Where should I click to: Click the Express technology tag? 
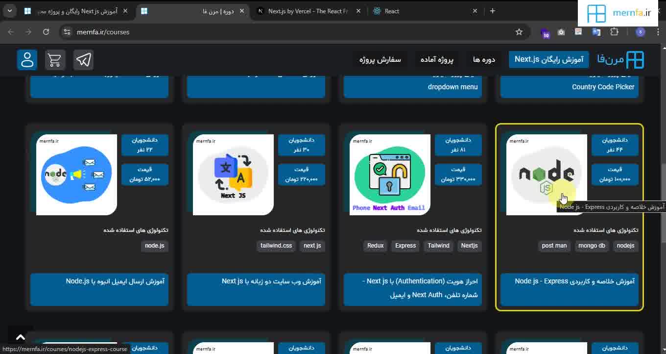coord(405,246)
